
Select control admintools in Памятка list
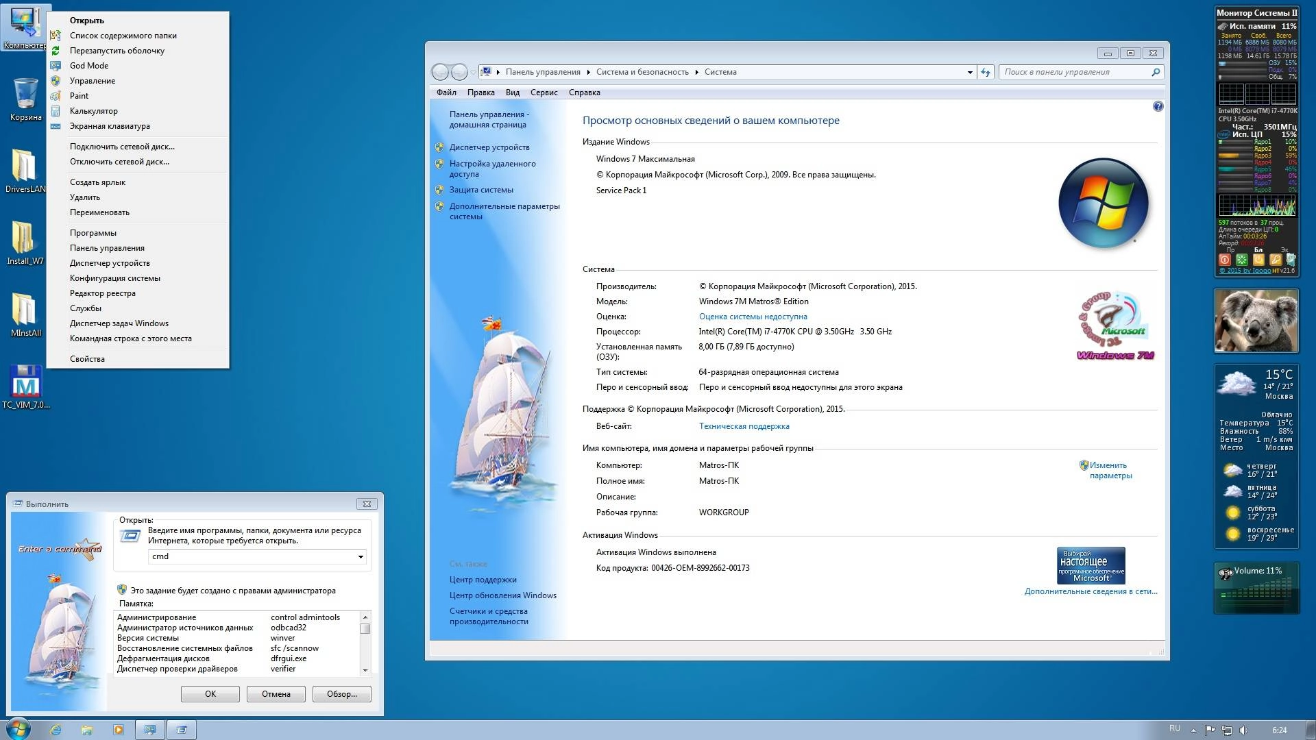pyautogui.click(x=305, y=617)
